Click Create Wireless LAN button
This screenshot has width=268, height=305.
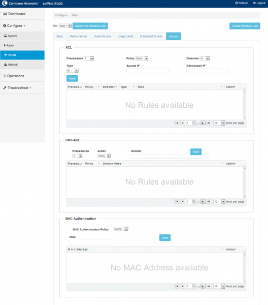click(x=245, y=26)
